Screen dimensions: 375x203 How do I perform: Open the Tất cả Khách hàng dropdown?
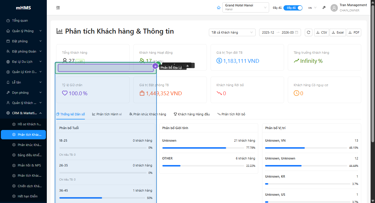[232, 32]
